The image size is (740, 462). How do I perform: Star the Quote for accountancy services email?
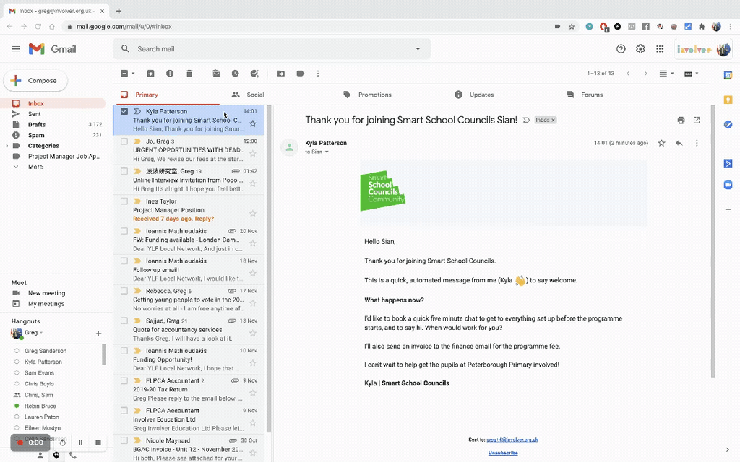click(x=253, y=333)
